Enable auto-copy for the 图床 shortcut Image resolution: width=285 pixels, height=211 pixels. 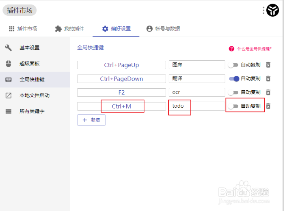tap(233, 65)
